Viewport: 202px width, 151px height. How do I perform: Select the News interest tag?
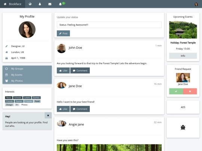click(9, 98)
